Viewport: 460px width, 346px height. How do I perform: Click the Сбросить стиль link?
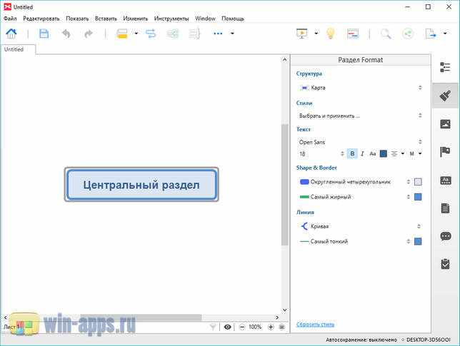(x=316, y=325)
